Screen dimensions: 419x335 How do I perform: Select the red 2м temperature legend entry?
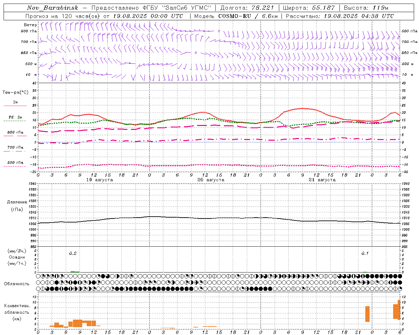(15, 103)
